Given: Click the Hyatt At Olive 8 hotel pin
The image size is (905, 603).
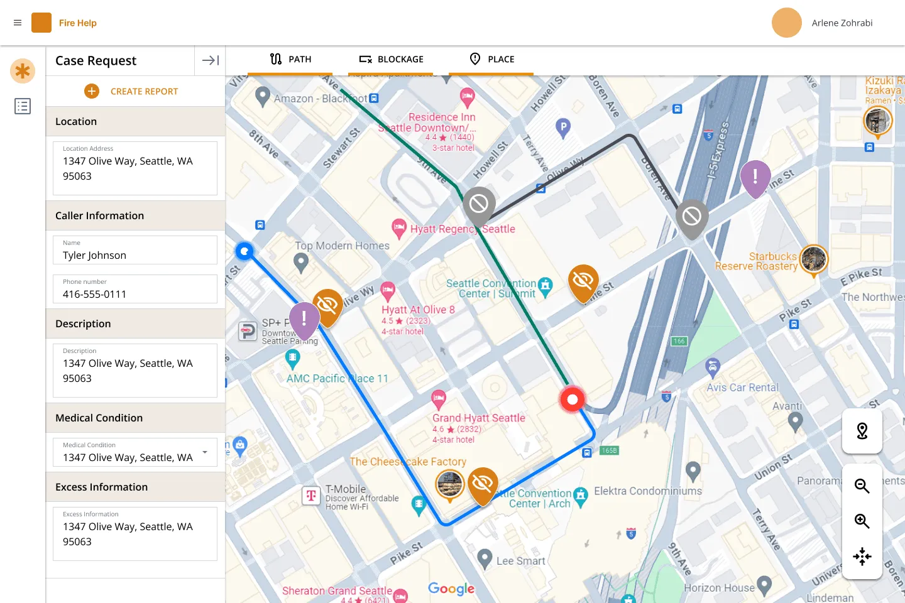Looking at the screenshot, I should pyautogui.click(x=388, y=291).
